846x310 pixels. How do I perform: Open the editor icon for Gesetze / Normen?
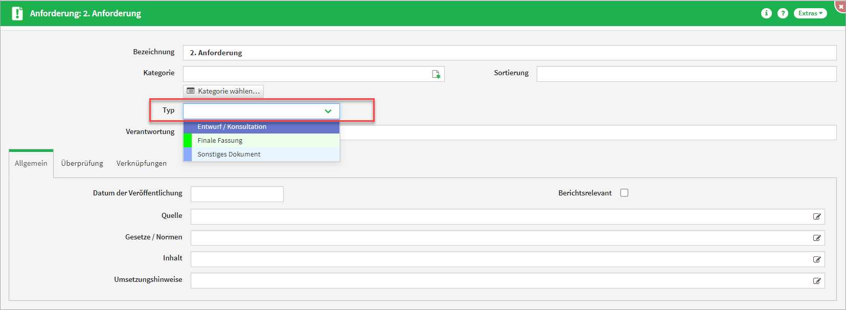[817, 238]
